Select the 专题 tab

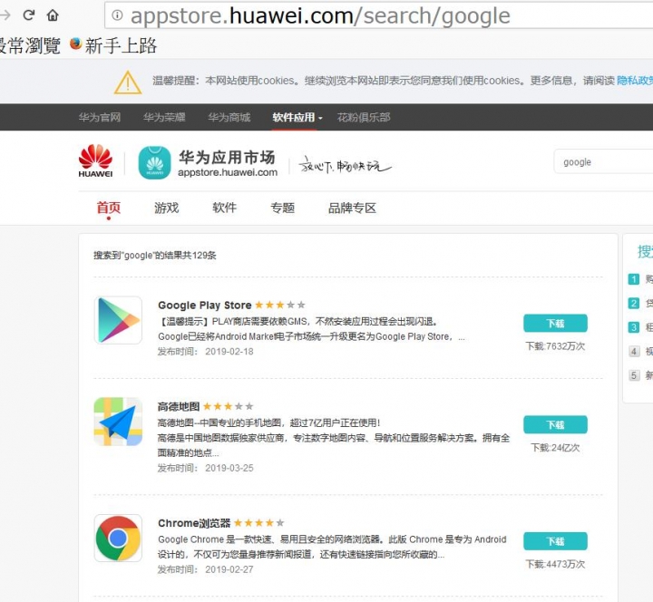283,208
